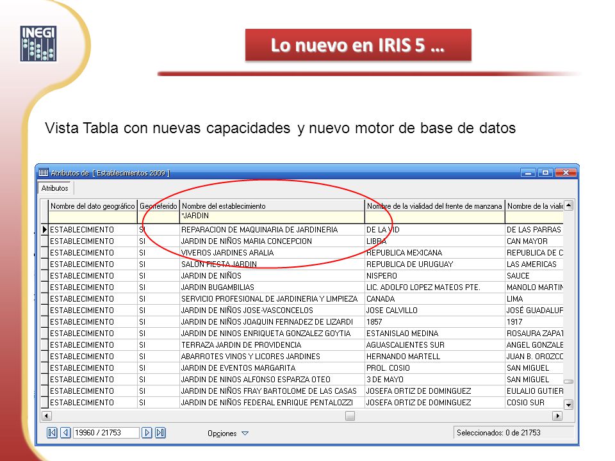Click the COSIO SUR cell
Screen dimensions: 615x461
point(534,403)
